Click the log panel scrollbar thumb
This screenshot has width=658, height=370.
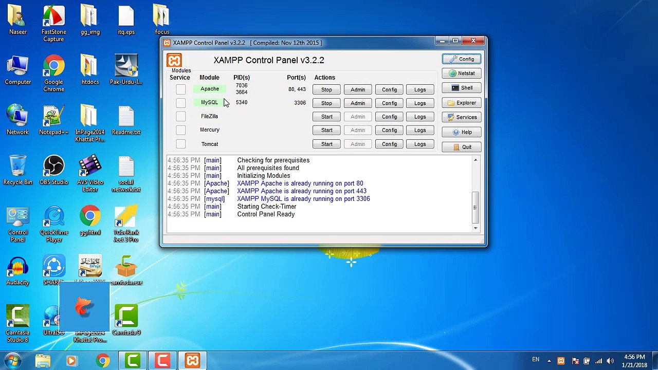(x=476, y=208)
